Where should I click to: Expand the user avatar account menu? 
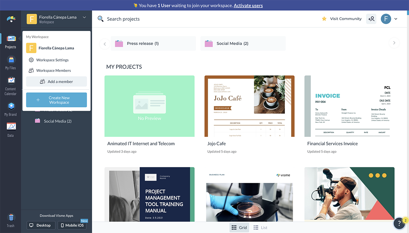coord(395,19)
